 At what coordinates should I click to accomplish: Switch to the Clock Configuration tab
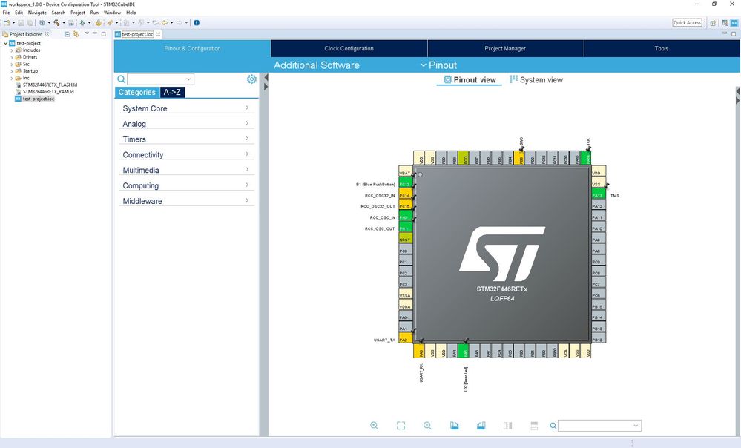point(349,48)
